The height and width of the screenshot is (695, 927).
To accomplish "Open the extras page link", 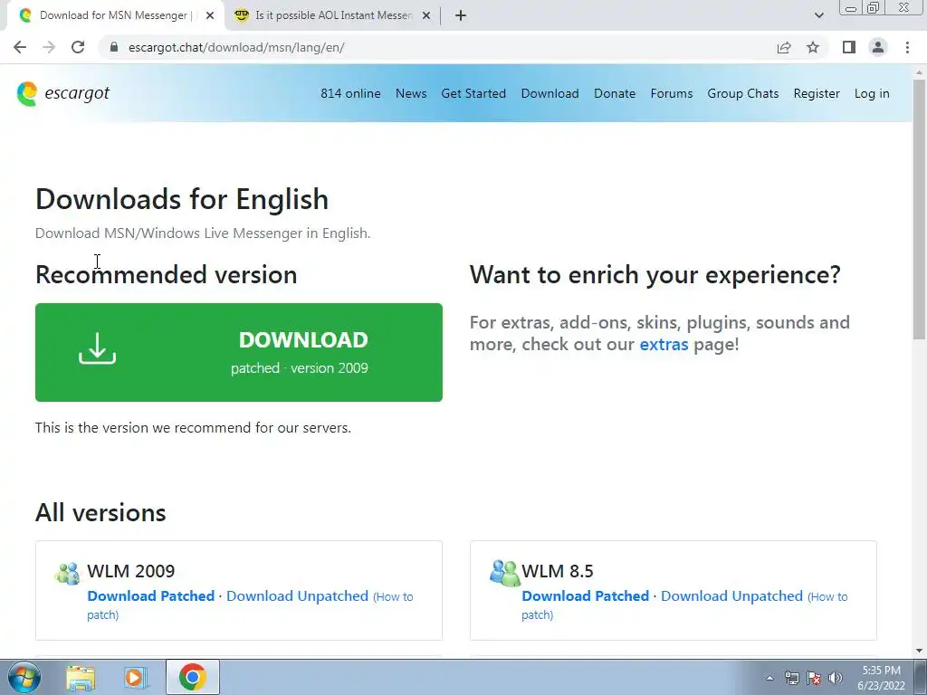I will [x=664, y=344].
